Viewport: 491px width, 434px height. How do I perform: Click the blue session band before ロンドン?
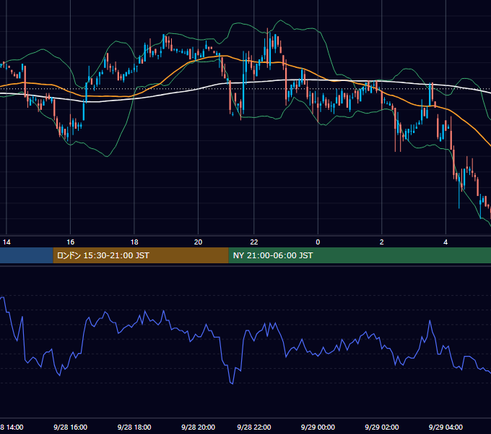point(27,255)
